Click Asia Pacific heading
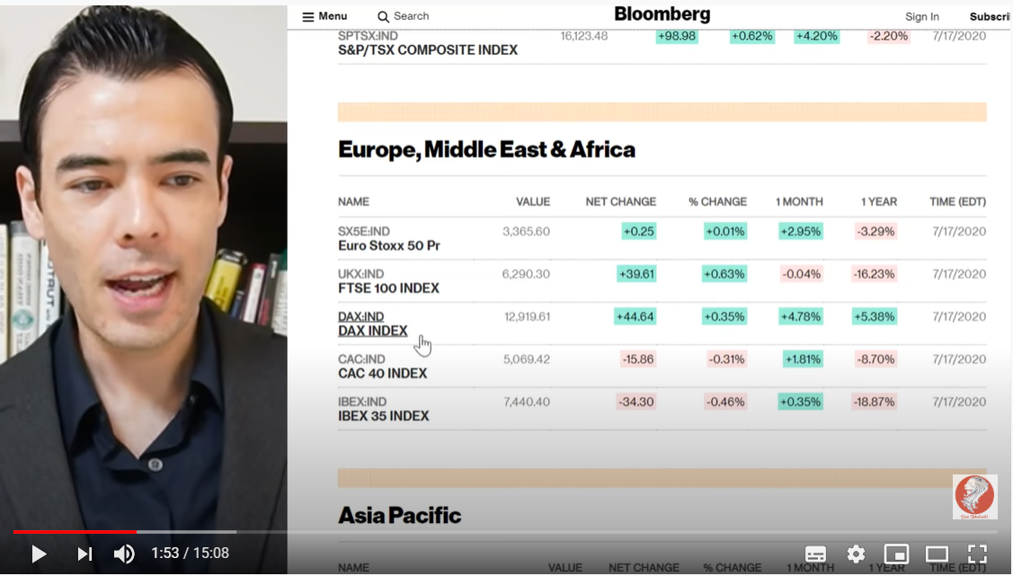This screenshot has width=1013, height=576. click(x=400, y=515)
